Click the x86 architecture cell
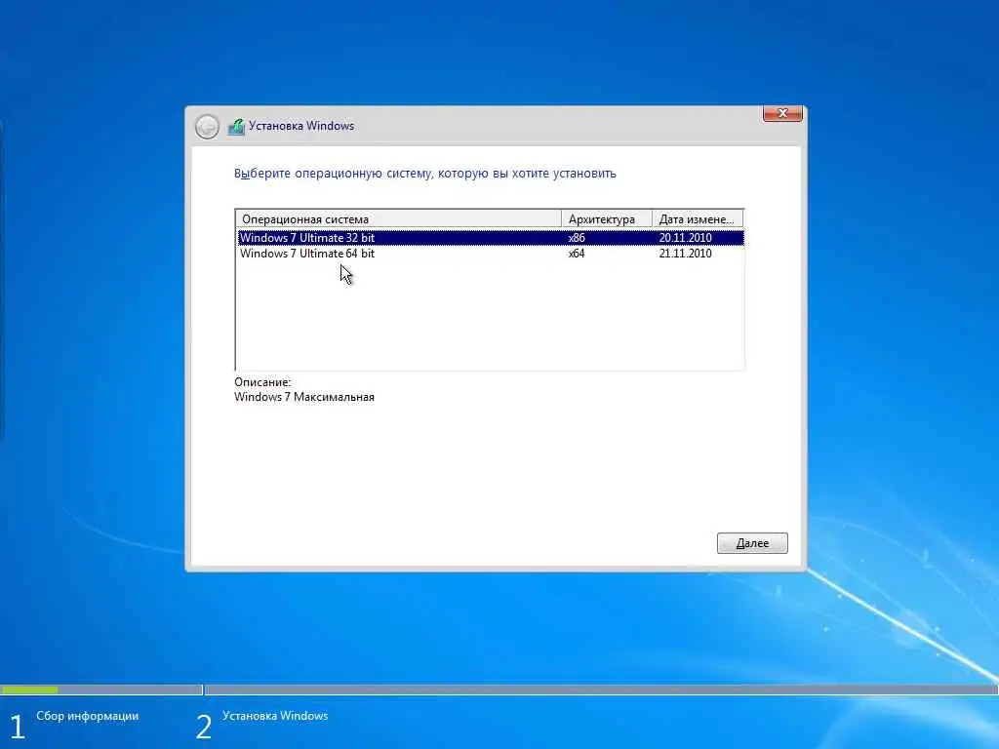Screen dimensions: 999x749 coord(577,238)
